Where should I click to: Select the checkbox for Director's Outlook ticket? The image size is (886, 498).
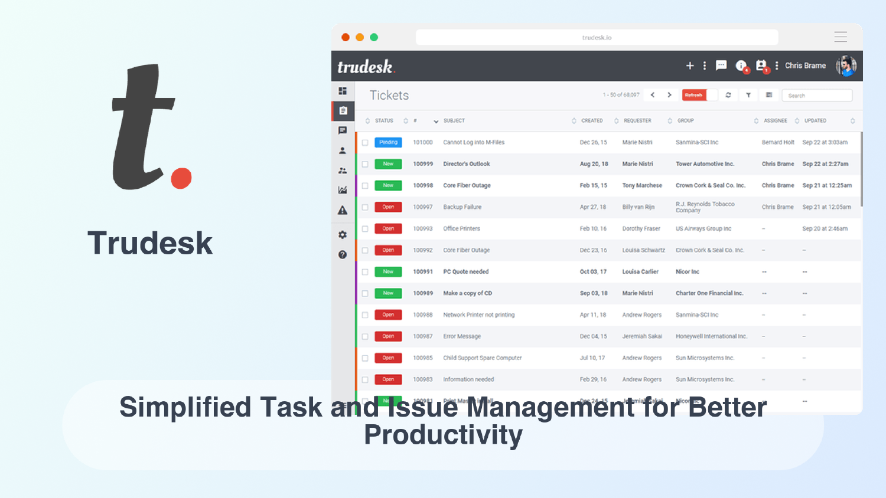tap(365, 164)
